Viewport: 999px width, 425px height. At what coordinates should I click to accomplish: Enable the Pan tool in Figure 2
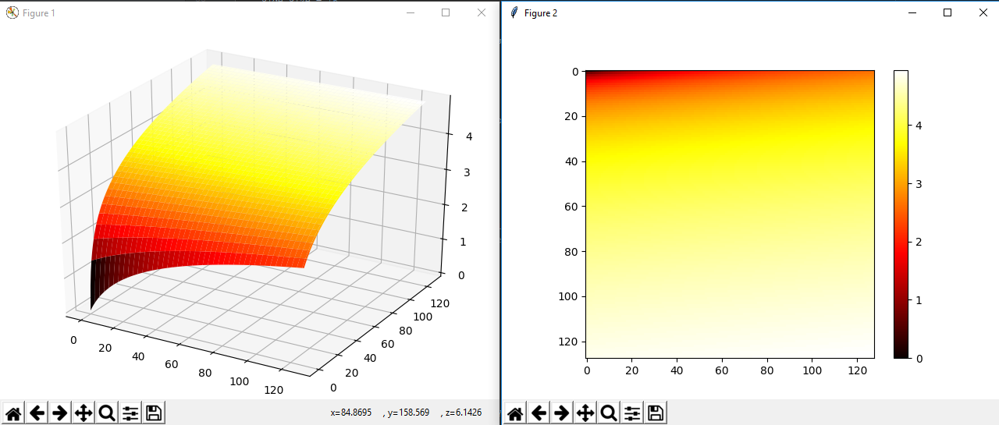[x=585, y=413]
